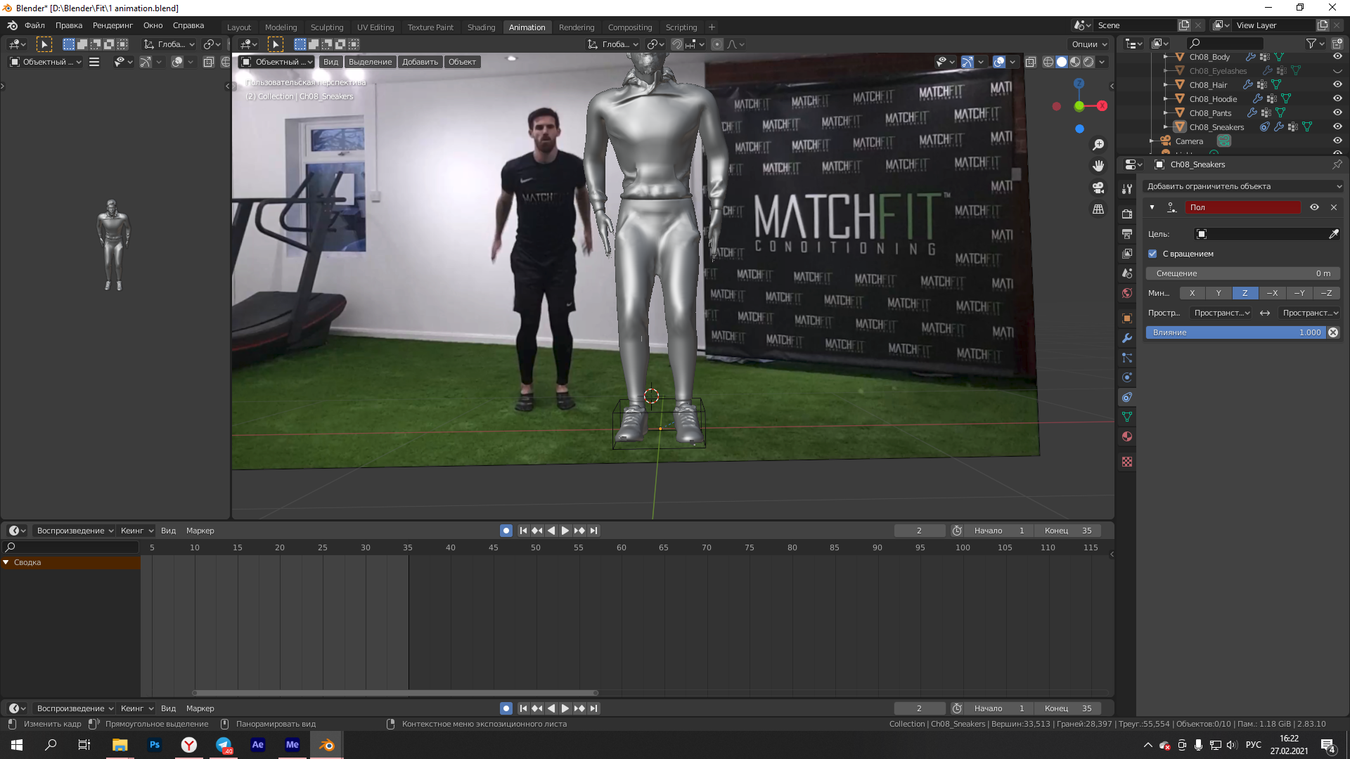The height and width of the screenshot is (759, 1350).
Task: Click the viewport zoom magnifier icon
Action: [1098, 145]
